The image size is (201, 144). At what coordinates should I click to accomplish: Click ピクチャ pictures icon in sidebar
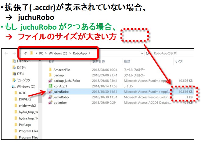14,67
